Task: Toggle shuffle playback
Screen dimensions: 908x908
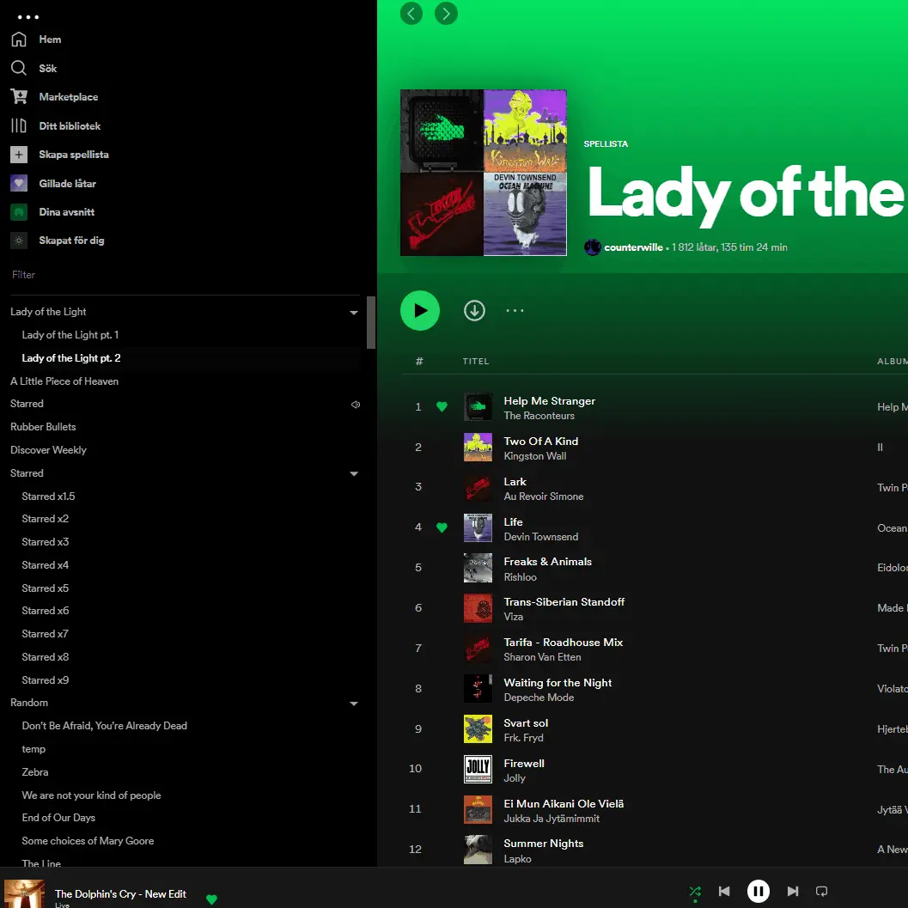Action: pyautogui.click(x=695, y=891)
